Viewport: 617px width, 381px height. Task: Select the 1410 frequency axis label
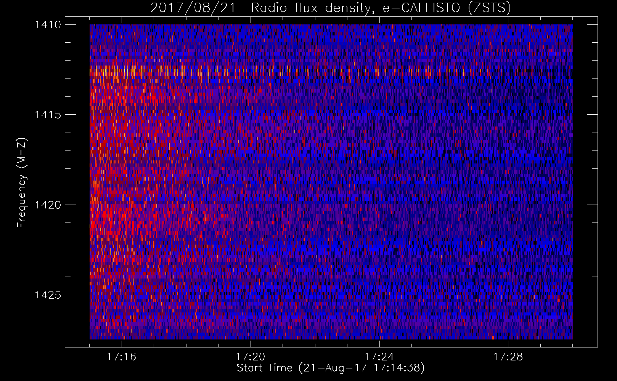pos(48,25)
